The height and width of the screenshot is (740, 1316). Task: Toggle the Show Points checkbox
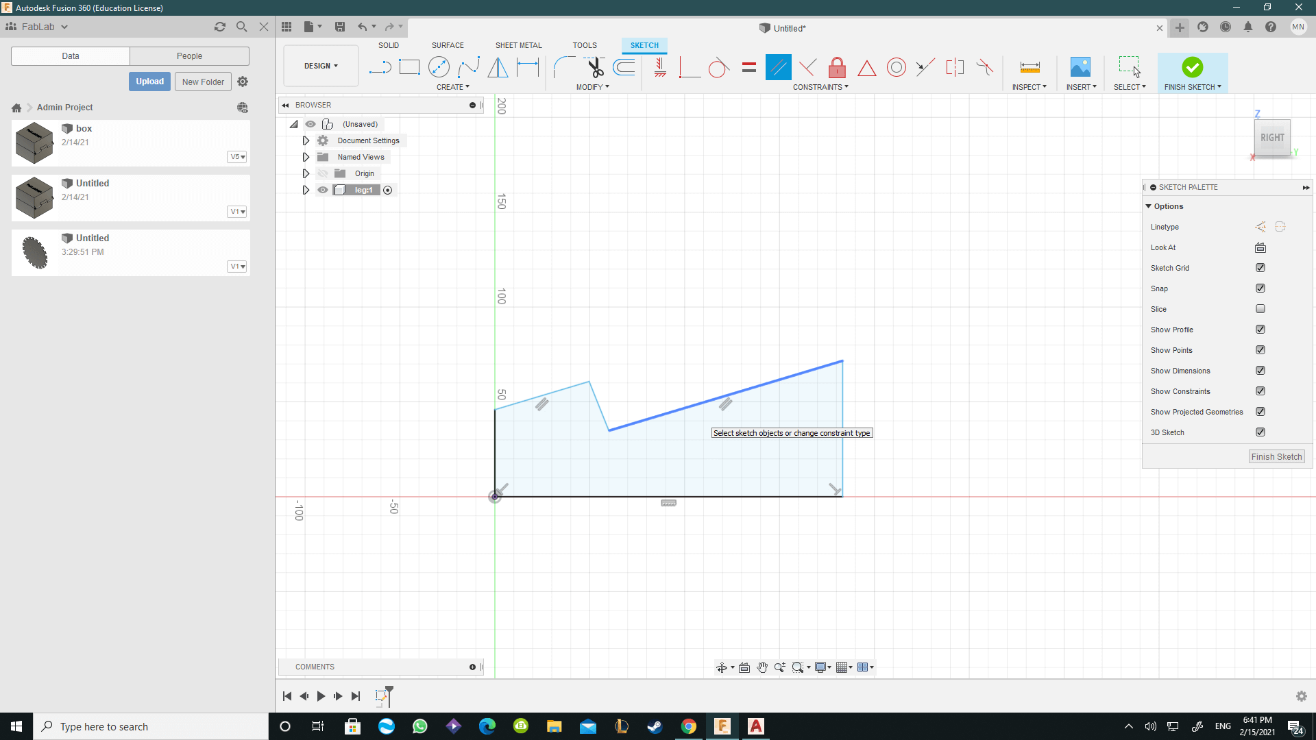(1260, 350)
